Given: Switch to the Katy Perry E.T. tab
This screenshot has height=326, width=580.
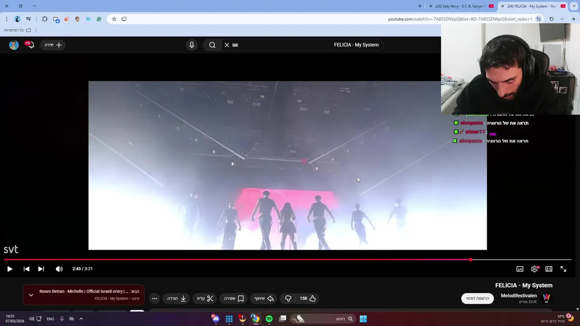Looking at the screenshot, I should click(x=461, y=6).
